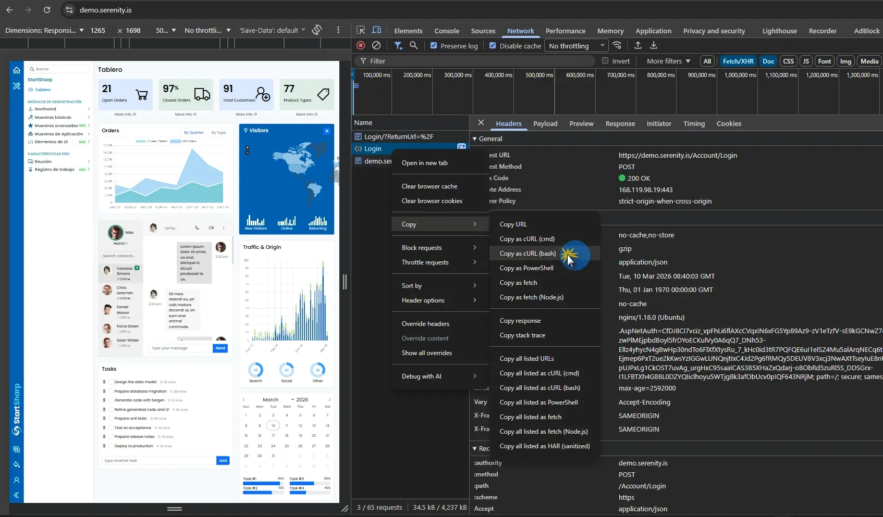This screenshot has width=883, height=517.
Task: Switch to the Payload tab
Action: pyautogui.click(x=545, y=124)
